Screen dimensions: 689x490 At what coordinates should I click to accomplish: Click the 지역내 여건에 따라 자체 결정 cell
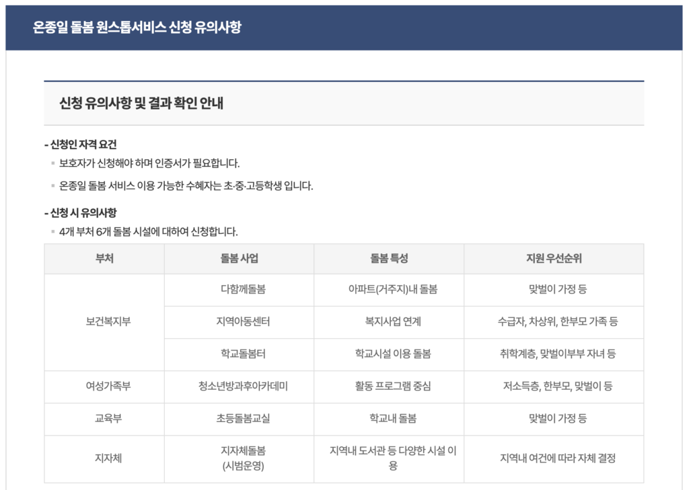[554, 459]
